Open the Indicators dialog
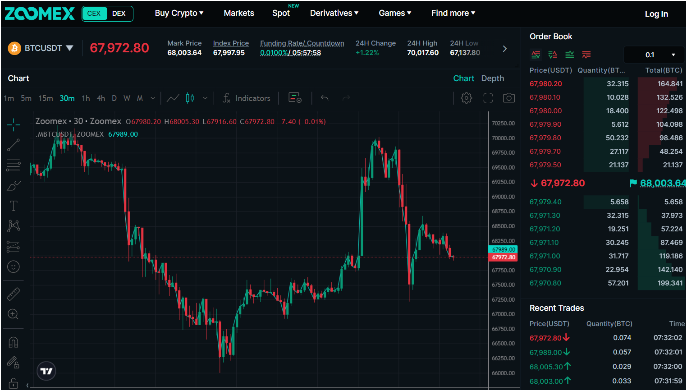The image size is (687, 391). click(x=247, y=98)
